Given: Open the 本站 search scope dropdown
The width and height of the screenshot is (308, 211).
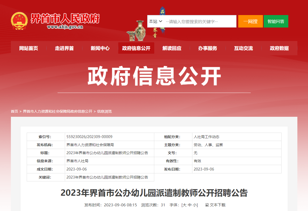Looking at the screenshot, I should click(155, 21).
